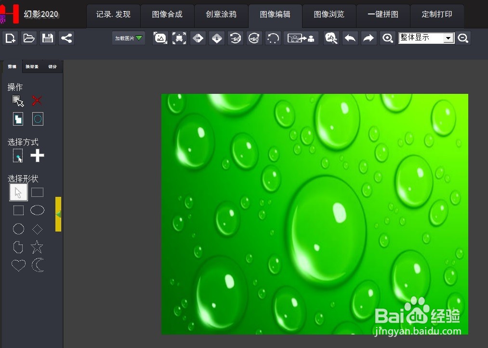Flip the image vertically
The height and width of the screenshot is (348, 488).
(x=217, y=38)
